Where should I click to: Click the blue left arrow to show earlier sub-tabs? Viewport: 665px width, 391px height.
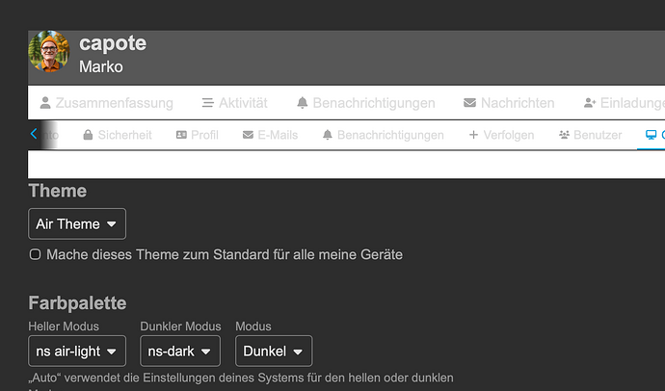[x=34, y=134]
